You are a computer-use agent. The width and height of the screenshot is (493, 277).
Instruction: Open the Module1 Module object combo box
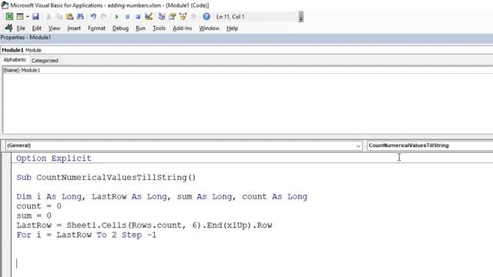246,50
